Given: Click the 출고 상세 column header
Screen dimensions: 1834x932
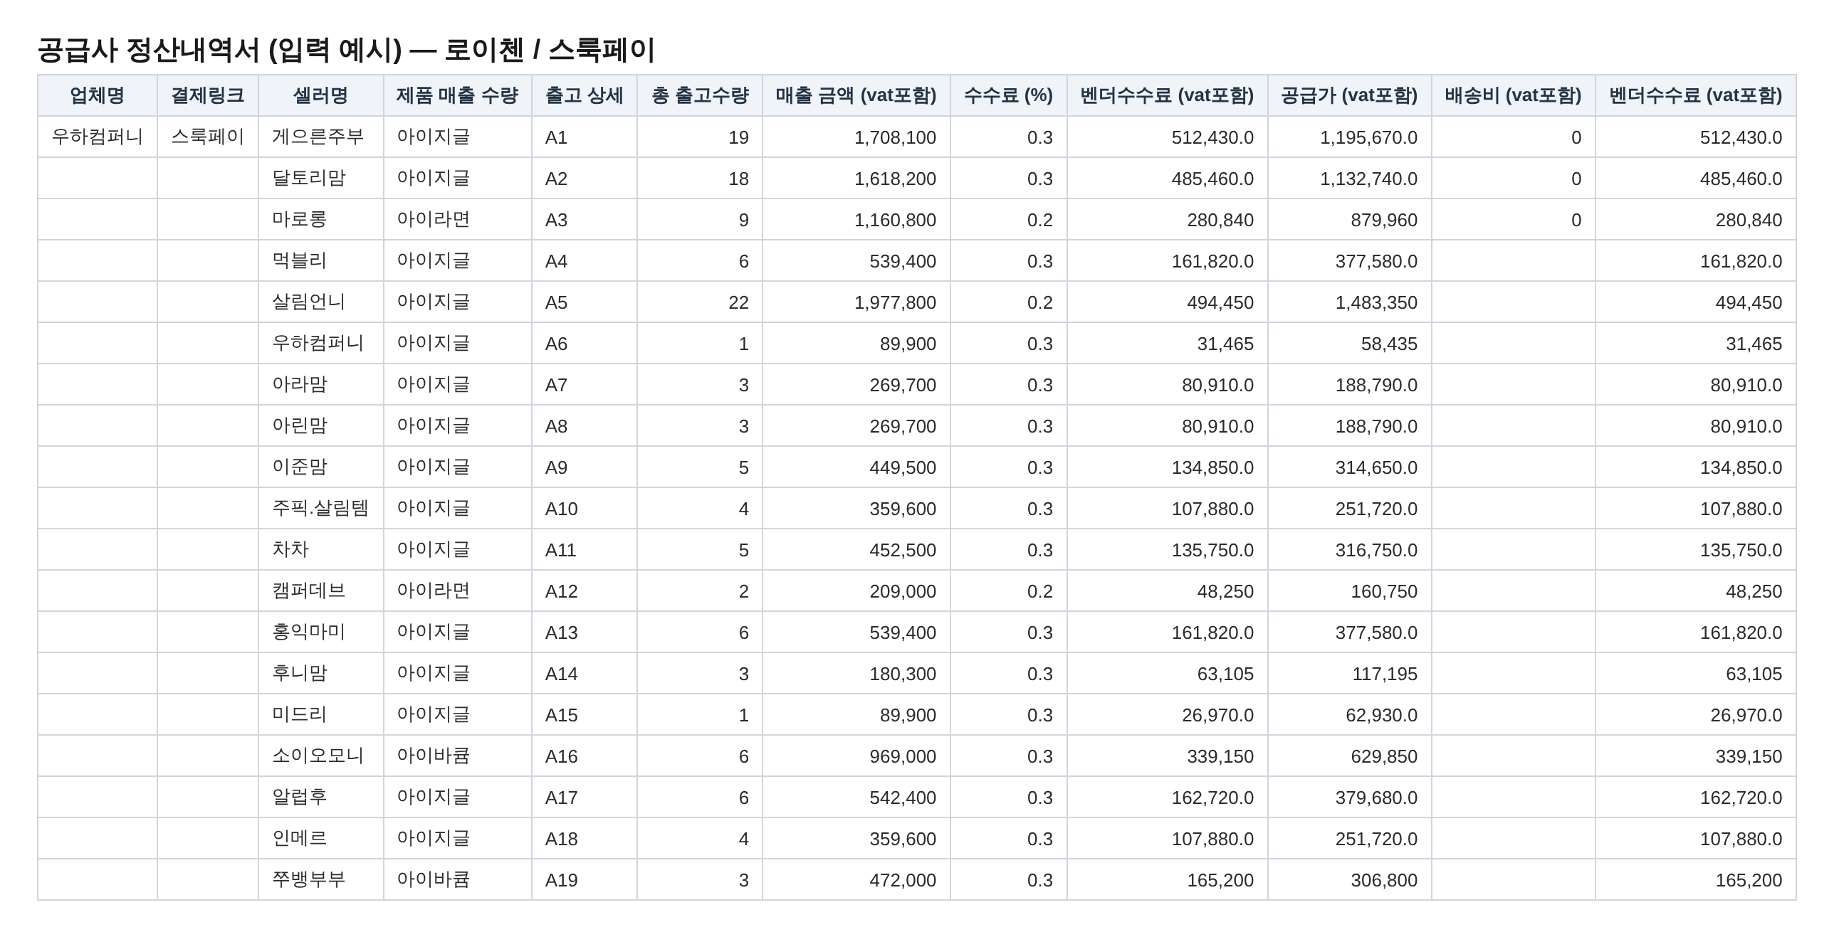Looking at the screenshot, I should 585,95.
